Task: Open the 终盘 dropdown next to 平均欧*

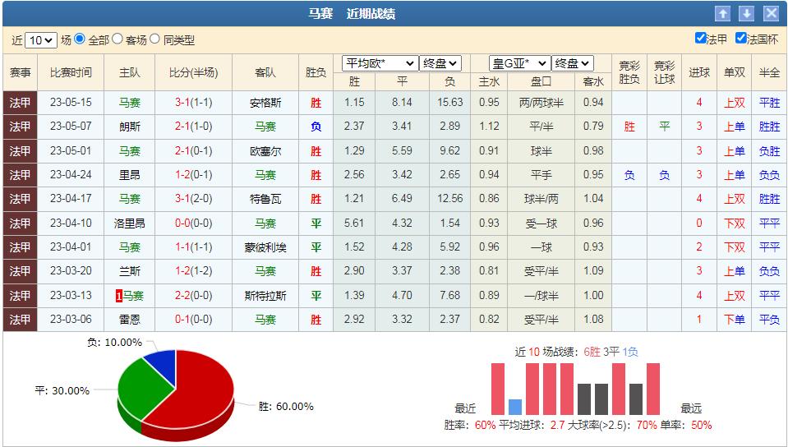Action: tap(440, 63)
